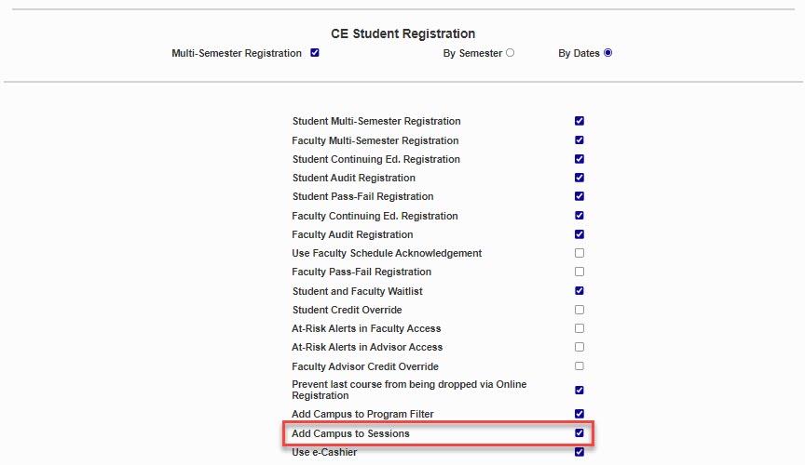Disable Student Continuing Ed. Registration
The image size is (805, 465).
click(580, 159)
